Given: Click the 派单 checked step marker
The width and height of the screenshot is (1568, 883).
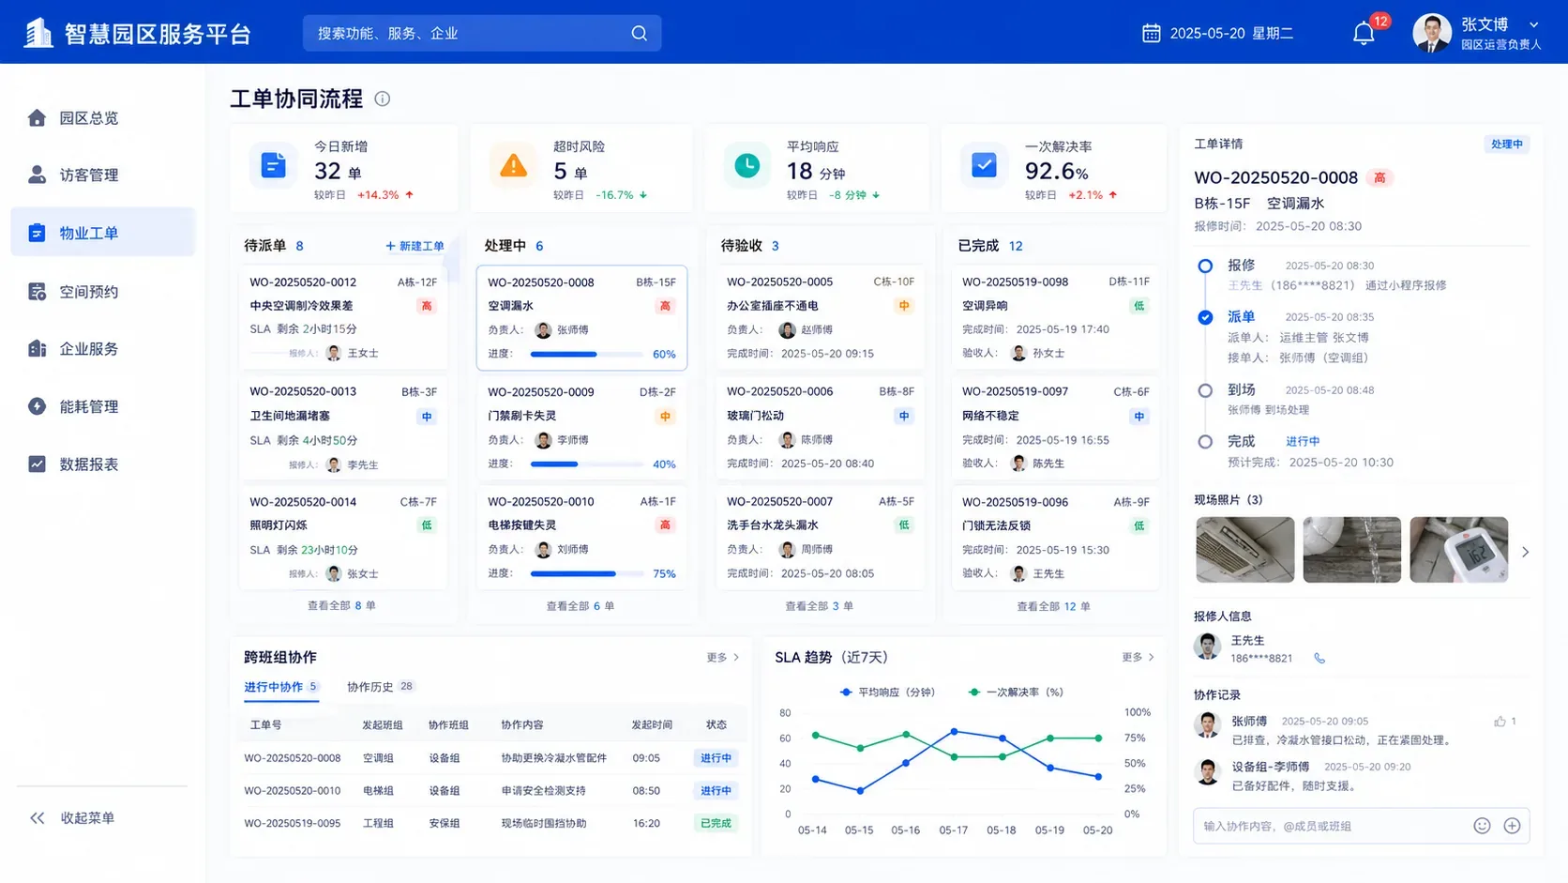Looking at the screenshot, I should [1205, 317].
